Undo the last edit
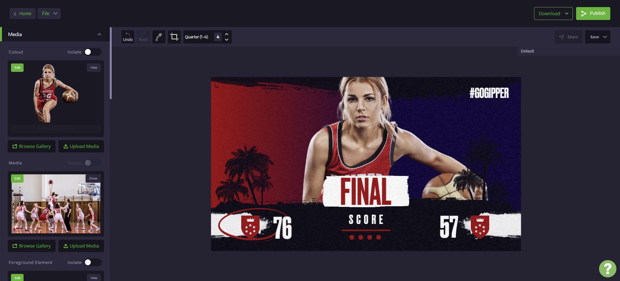Image resolution: width=620 pixels, height=281 pixels. click(128, 37)
